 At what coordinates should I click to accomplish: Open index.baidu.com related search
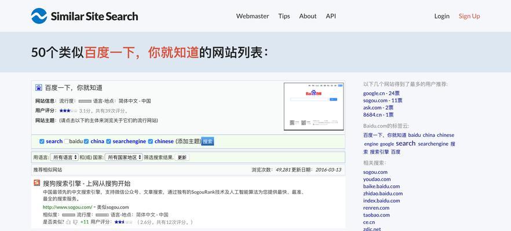click(x=382, y=201)
